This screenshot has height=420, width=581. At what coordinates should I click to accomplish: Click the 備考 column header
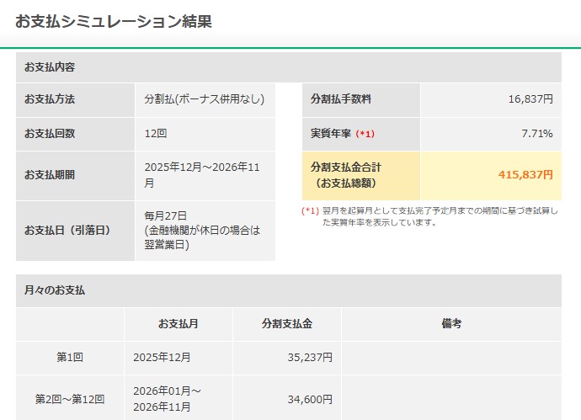click(451, 323)
